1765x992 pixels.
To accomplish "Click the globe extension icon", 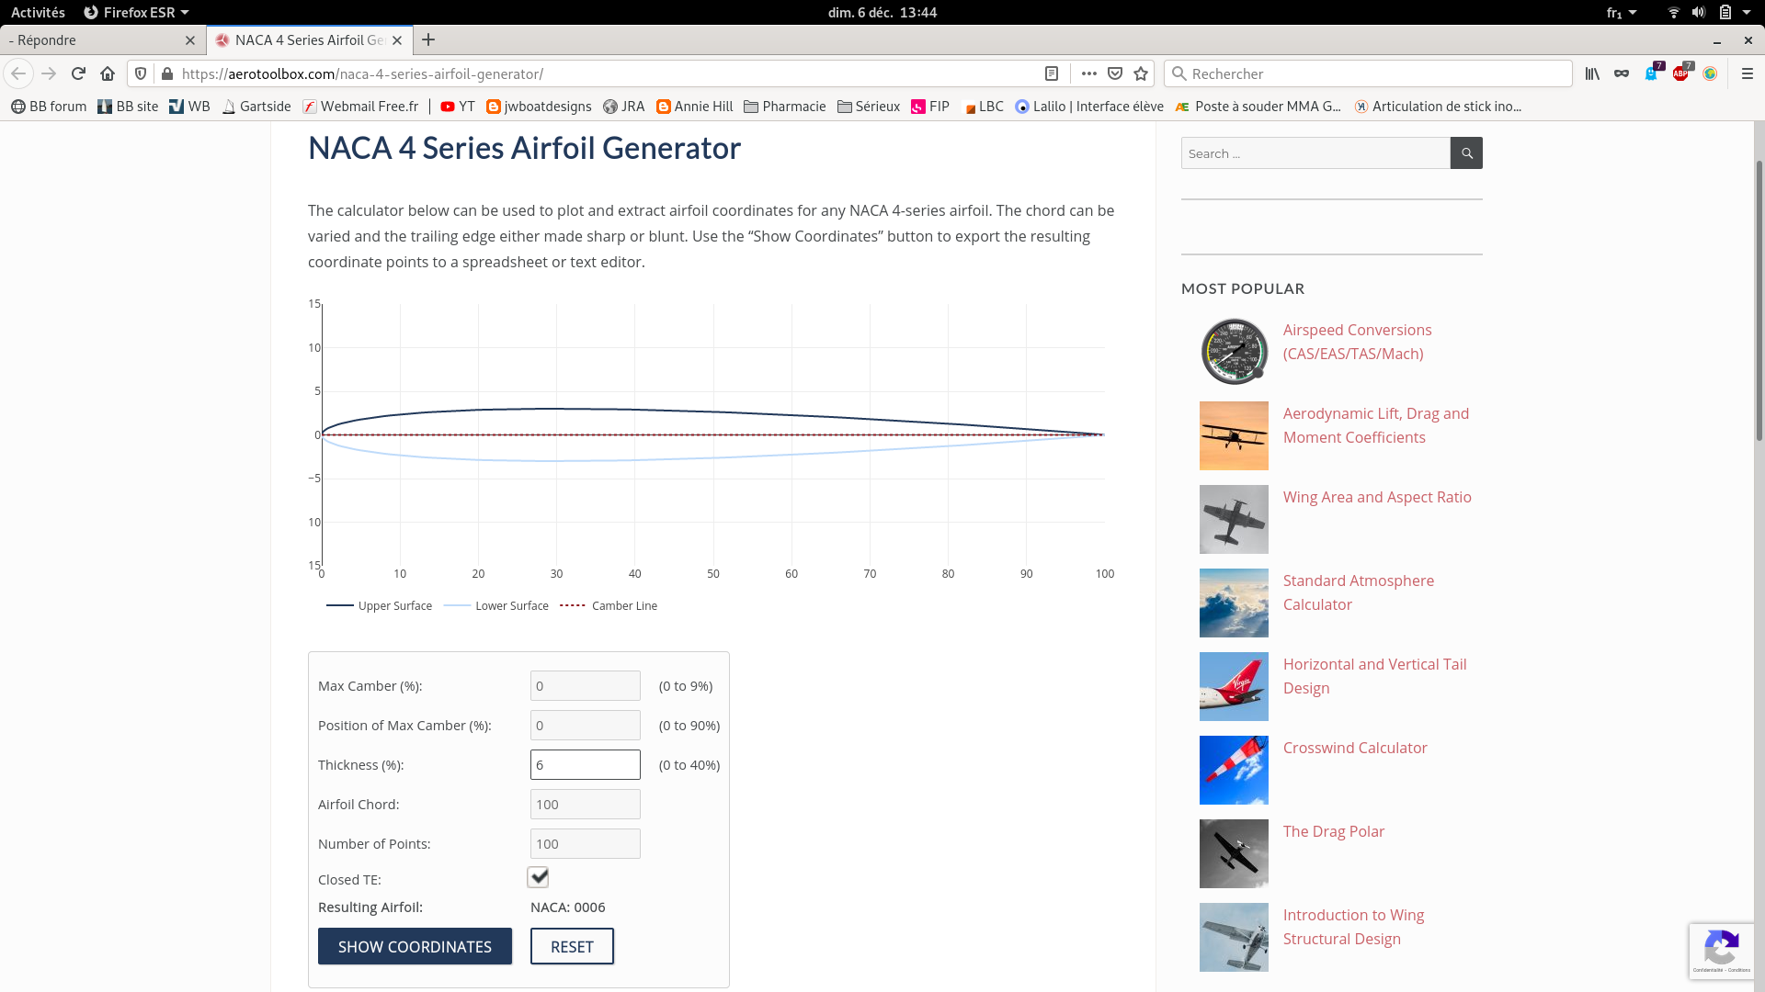I will click(1710, 73).
